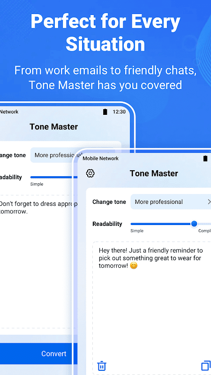Viewport: 211px width, 375px height.
Task: Click 'Tone Master' title in back screen
Action: pyautogui.click(x=54, y=127)
